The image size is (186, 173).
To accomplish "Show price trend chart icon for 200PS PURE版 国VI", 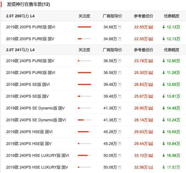I will 151,27.
